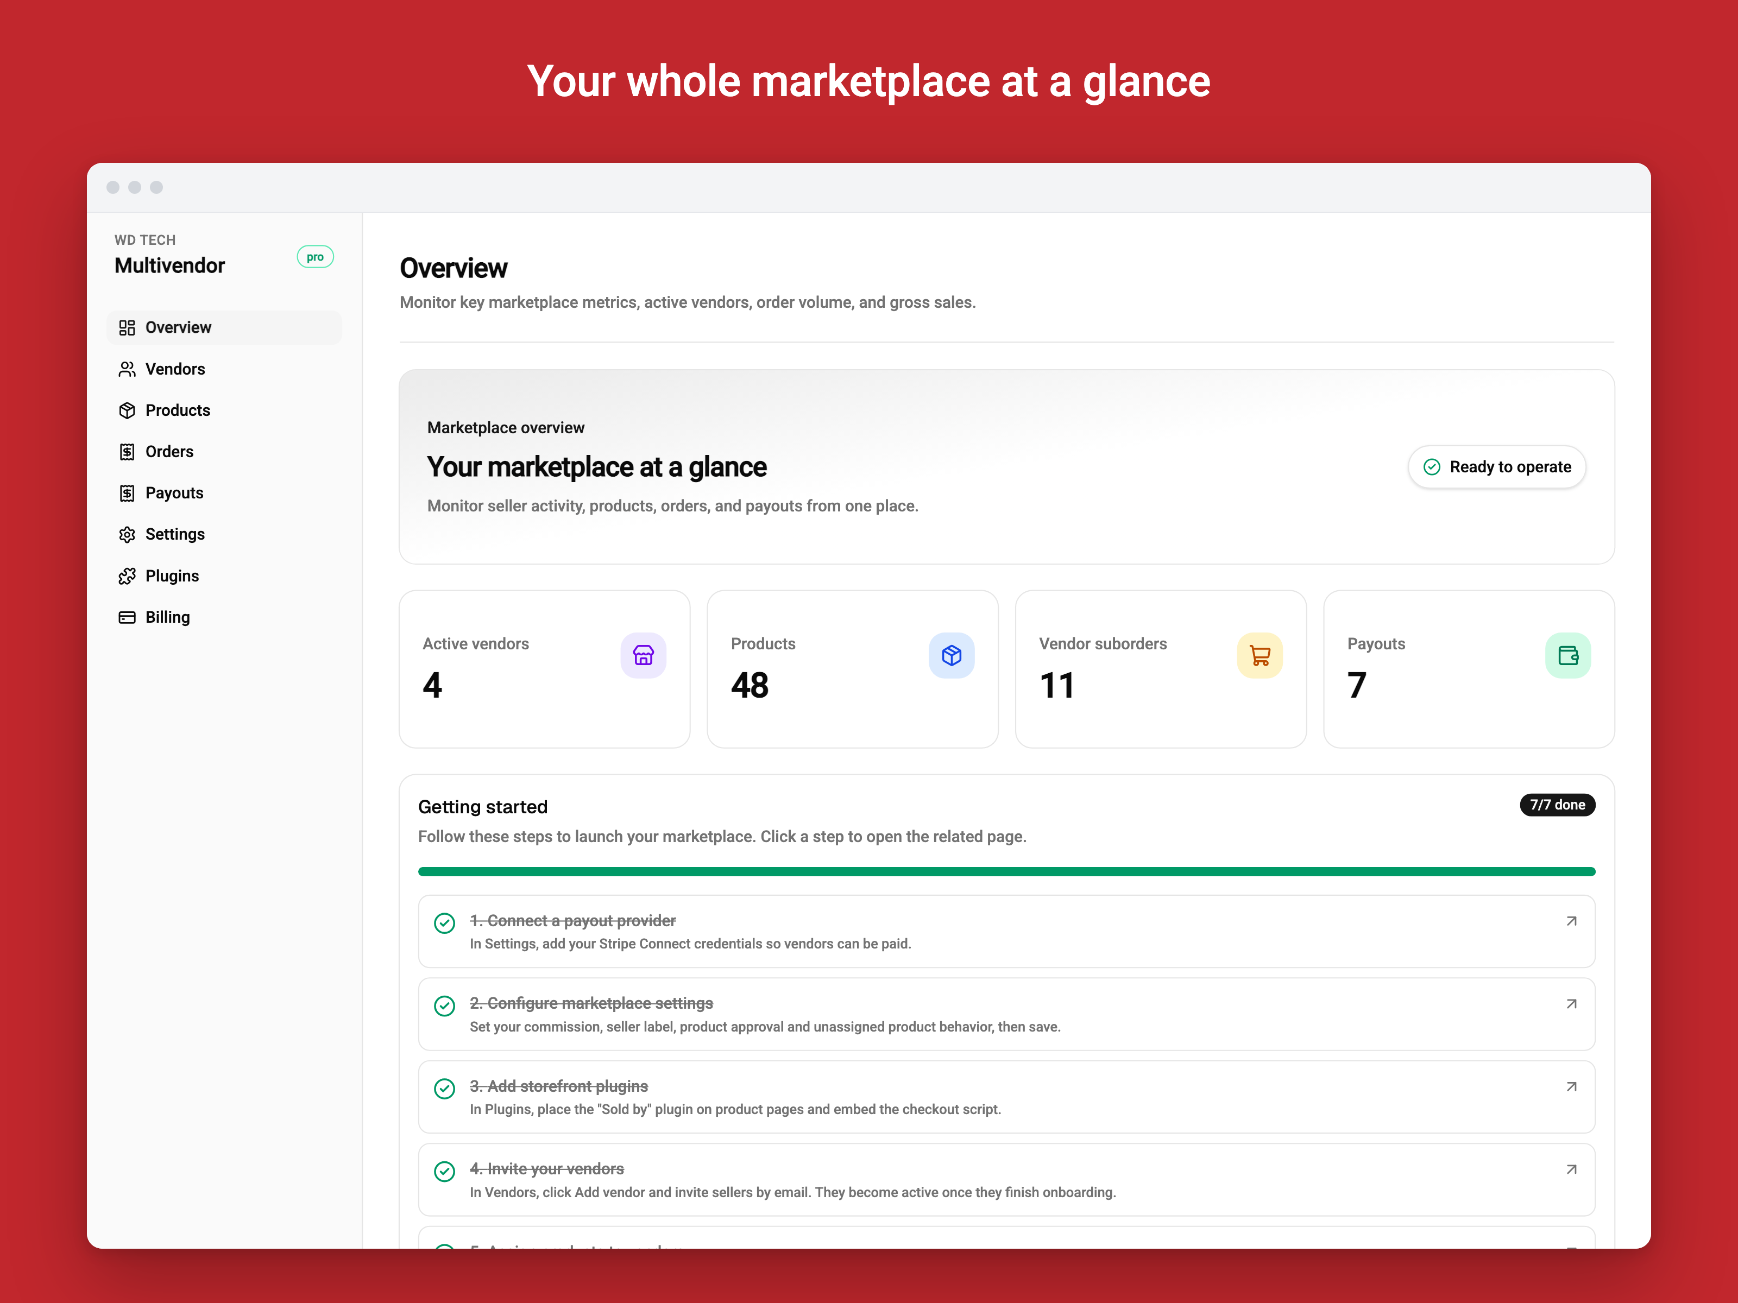
Task: Click the green check icon in Ready to operate
Action: click(1432, 467)
